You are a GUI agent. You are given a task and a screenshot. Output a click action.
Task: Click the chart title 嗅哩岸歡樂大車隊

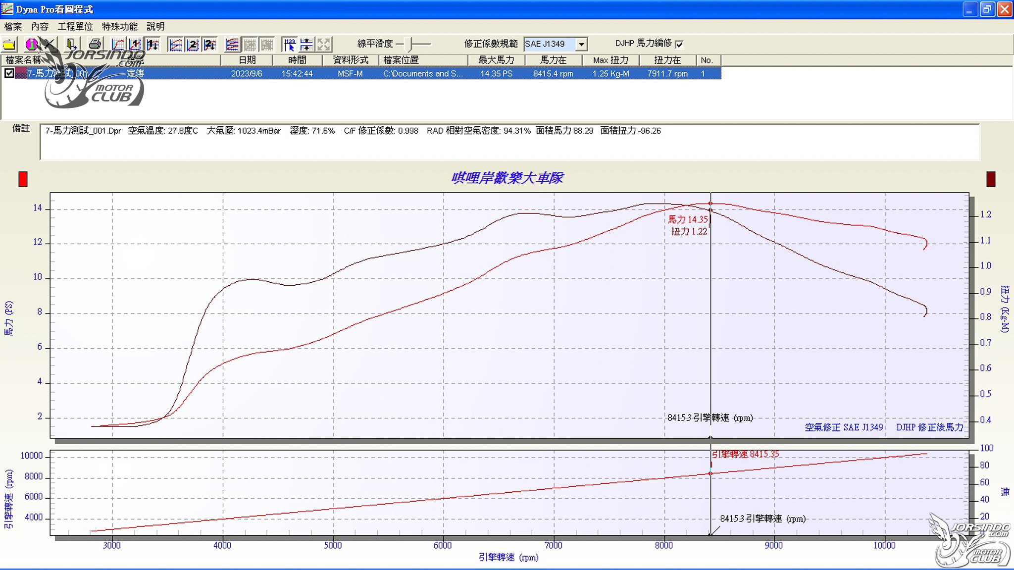[507, 177]
